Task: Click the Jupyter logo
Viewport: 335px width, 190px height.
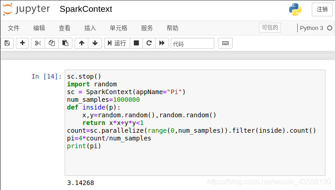Action: tap(26, 10)
